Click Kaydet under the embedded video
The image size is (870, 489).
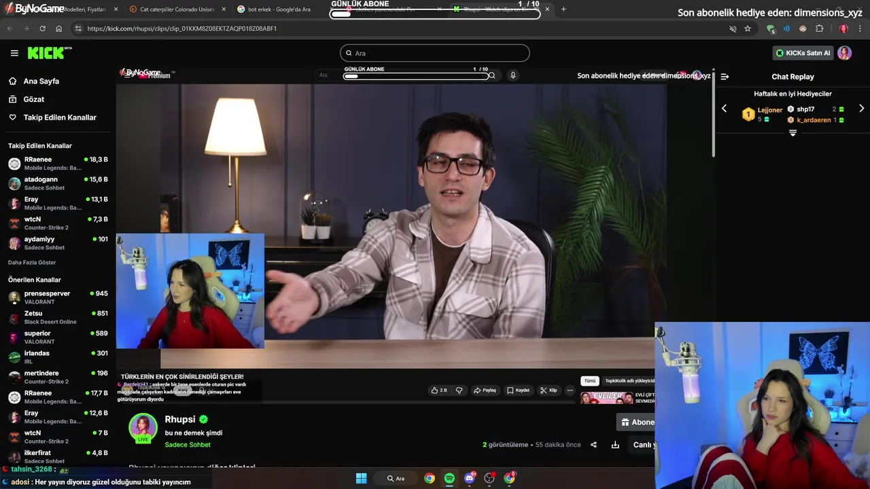tap(518, 391)
